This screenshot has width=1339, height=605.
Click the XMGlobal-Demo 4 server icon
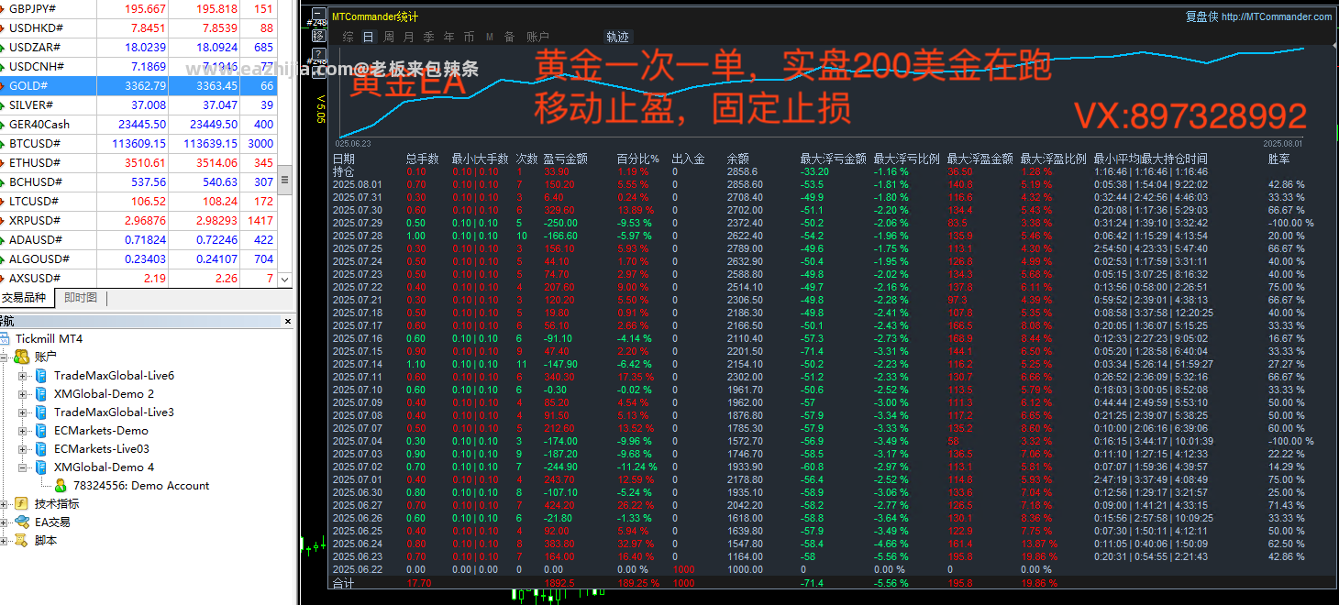41,467
